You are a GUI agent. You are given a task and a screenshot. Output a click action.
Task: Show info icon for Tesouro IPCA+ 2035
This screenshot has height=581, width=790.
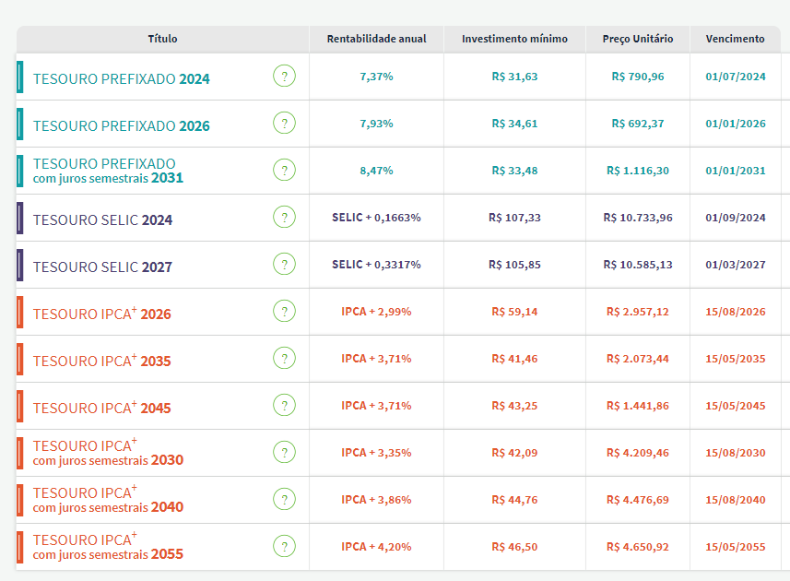click(x=284, y=359)
